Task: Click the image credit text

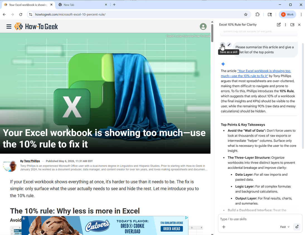Action: [x=188, y=36]
